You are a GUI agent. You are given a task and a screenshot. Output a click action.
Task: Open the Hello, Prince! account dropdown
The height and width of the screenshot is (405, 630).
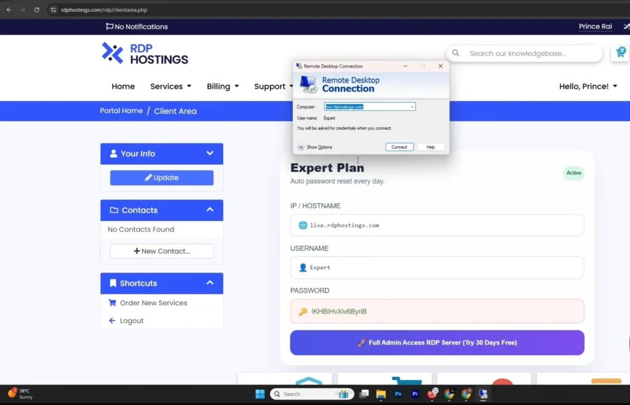click(588, 86)
